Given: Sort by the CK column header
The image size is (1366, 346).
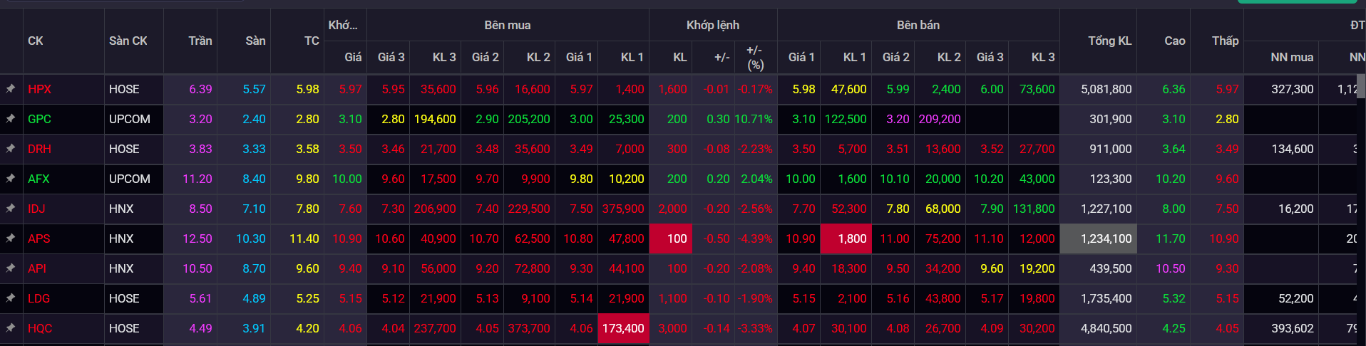Looking at the screenshot, I should [x=36, y=41].
